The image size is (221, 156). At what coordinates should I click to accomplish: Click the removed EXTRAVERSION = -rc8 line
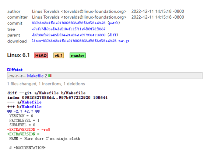29,130
